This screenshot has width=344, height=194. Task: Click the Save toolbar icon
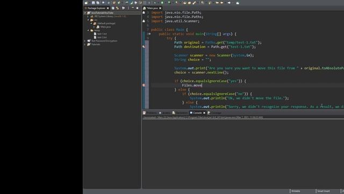coord(93,3)
